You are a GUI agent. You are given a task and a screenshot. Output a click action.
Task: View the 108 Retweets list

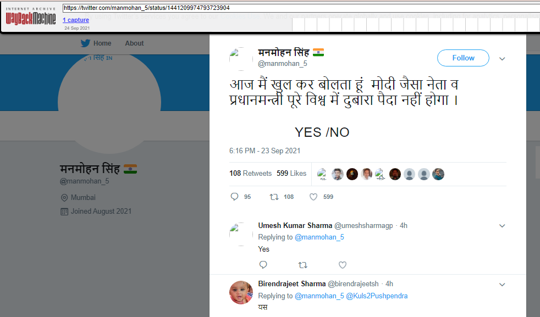click(250, 173)
